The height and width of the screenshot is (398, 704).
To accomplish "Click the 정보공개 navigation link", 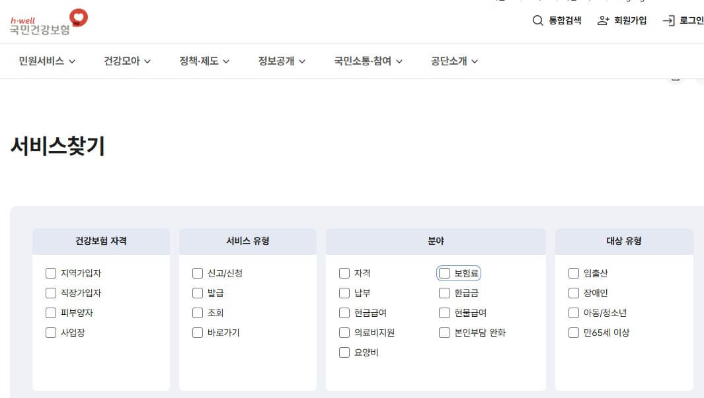I will point(276,61).
